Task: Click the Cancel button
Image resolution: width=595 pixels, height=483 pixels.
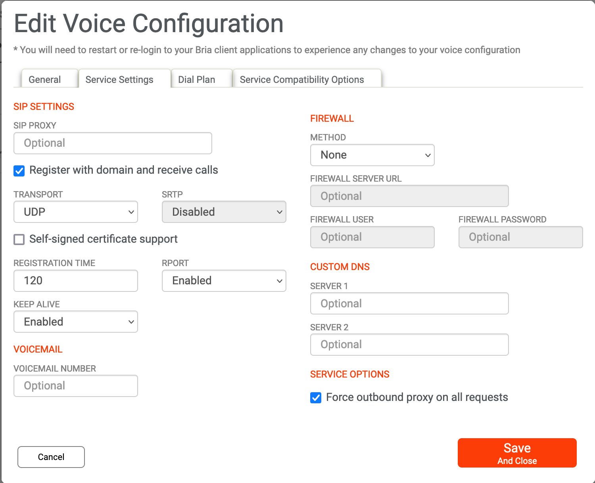Action: tap(51, 457)
